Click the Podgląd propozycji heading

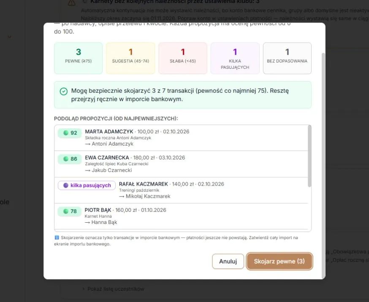pos(116,119)
